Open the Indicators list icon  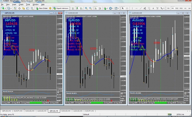coord(105,8)
